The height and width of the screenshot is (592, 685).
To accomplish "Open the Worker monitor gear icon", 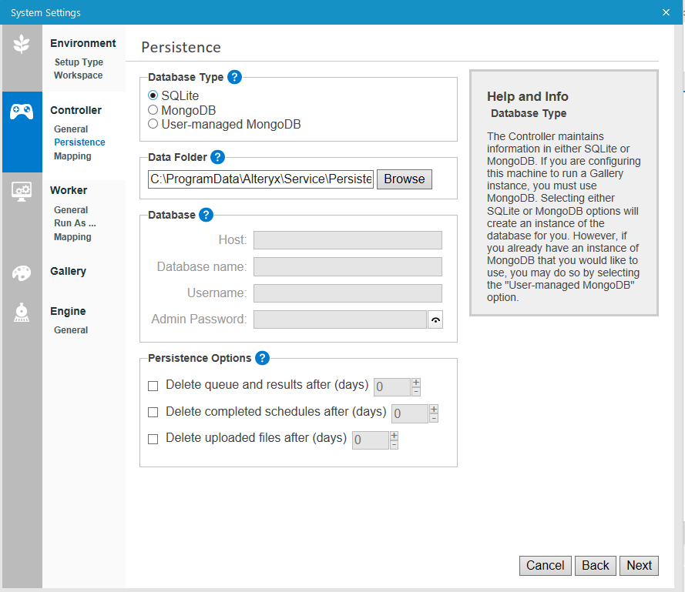I will click(22, 192).
